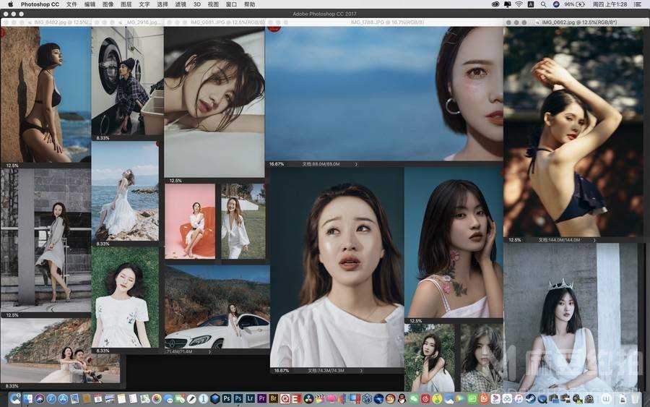The height and width of the screenshot is (407, 650).
Task: Open the 帮助 menu
Action: point(250,4)
